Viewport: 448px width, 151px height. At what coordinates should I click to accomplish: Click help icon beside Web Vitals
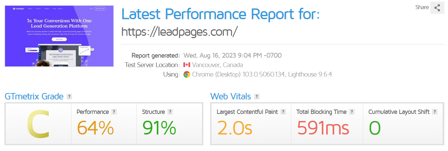(257, 97)
